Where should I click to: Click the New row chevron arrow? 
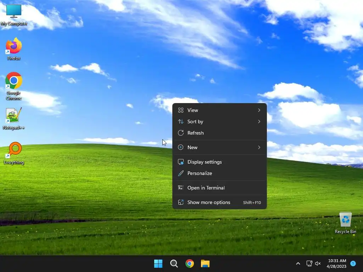pos(259,147)
